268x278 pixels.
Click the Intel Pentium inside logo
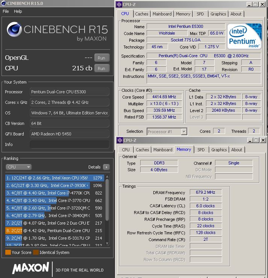[x=244, y=36]
